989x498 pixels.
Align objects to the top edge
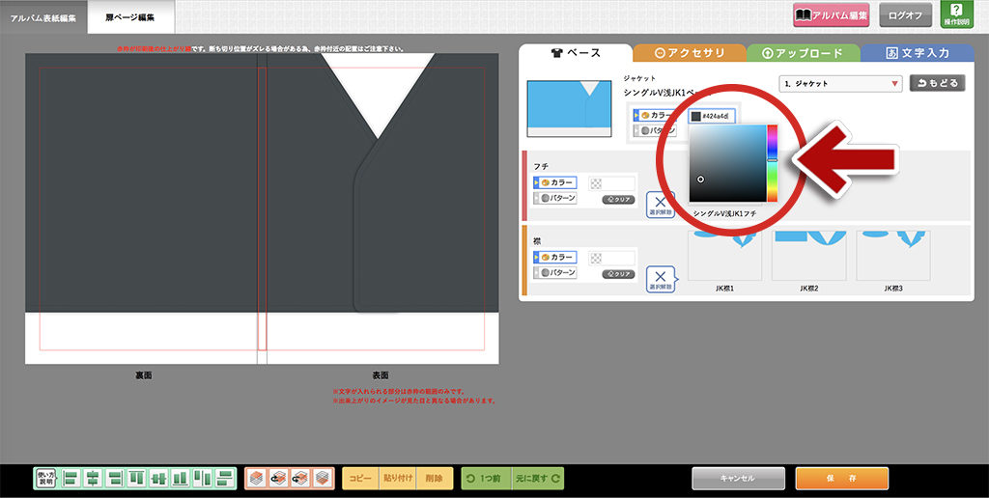coord(136,478)
